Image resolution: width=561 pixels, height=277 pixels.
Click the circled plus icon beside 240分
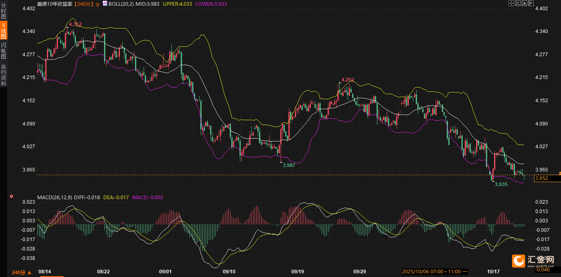98,4
